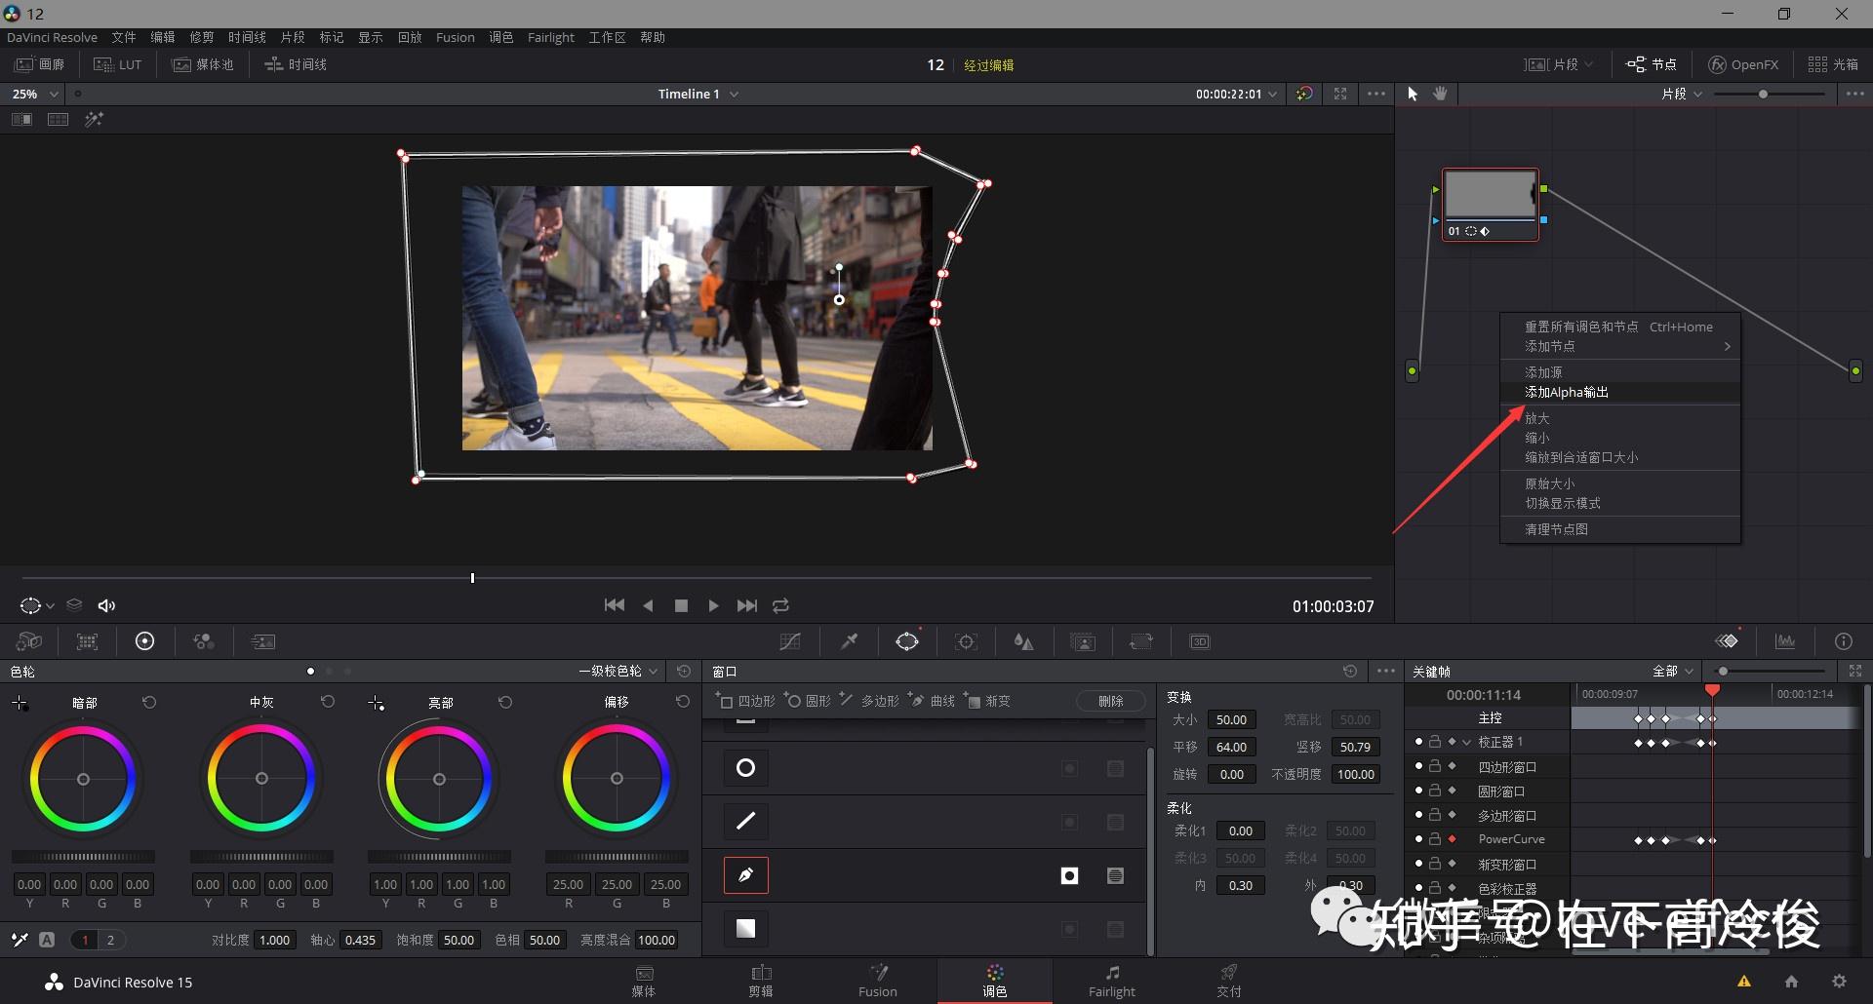Switch to the 剪辑 page tab
1873x1004 pixels.
[761, 981]
